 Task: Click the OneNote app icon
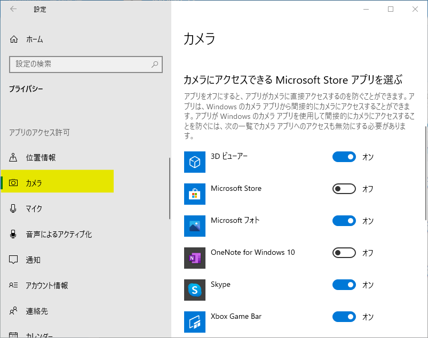tap(195, 258)
